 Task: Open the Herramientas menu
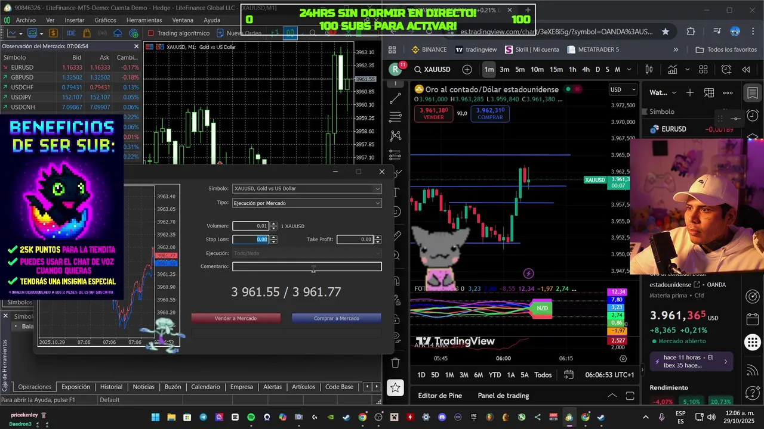[144, 20]
